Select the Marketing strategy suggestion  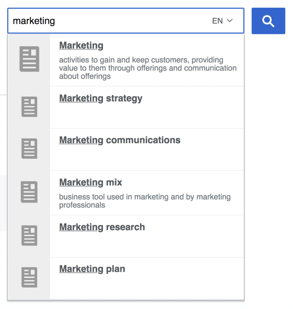coord(100,98)
